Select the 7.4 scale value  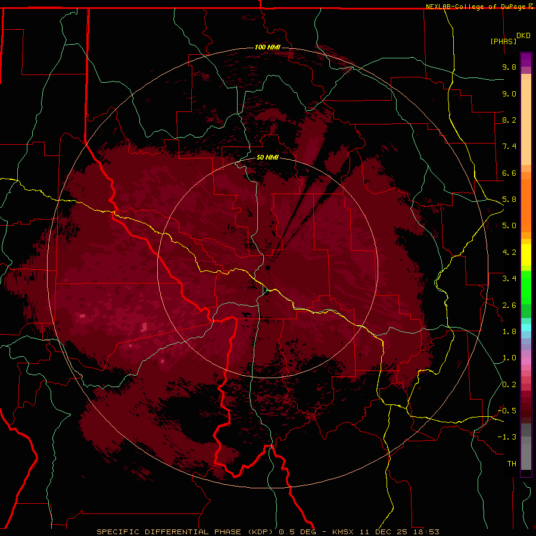tap(509, 147)
